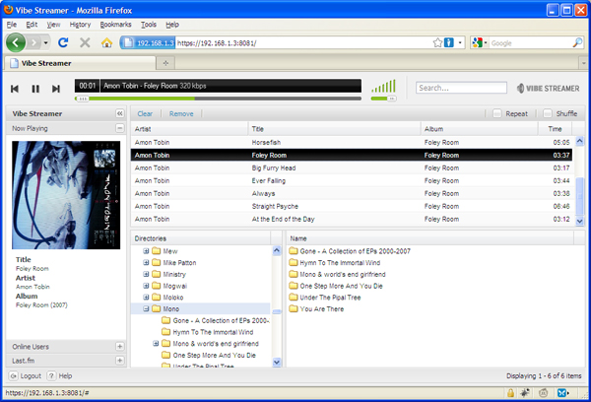The height and width of the screenshot is (402, 591).
Task: Collapse the Mono directory
Action: pos(146,308)
